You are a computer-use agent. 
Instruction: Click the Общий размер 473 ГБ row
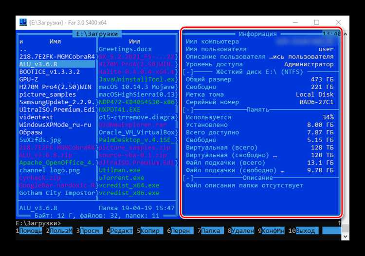260,79
